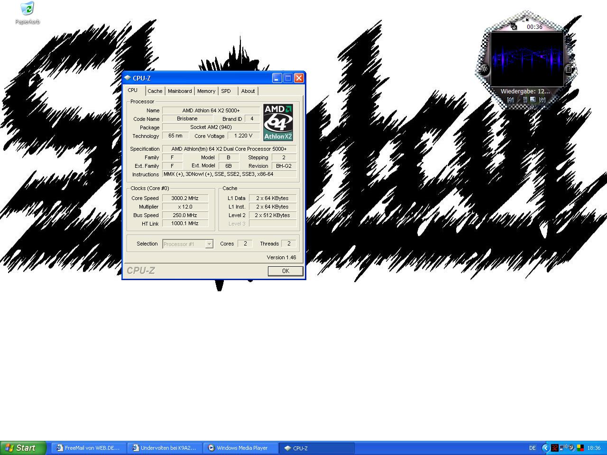
Task: Click the Cores count value
Action: (245, 244)
